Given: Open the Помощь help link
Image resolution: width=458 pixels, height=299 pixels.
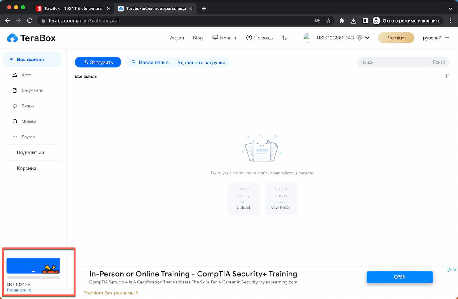Looking at the screenshot, I should click(x=260, y=38).
